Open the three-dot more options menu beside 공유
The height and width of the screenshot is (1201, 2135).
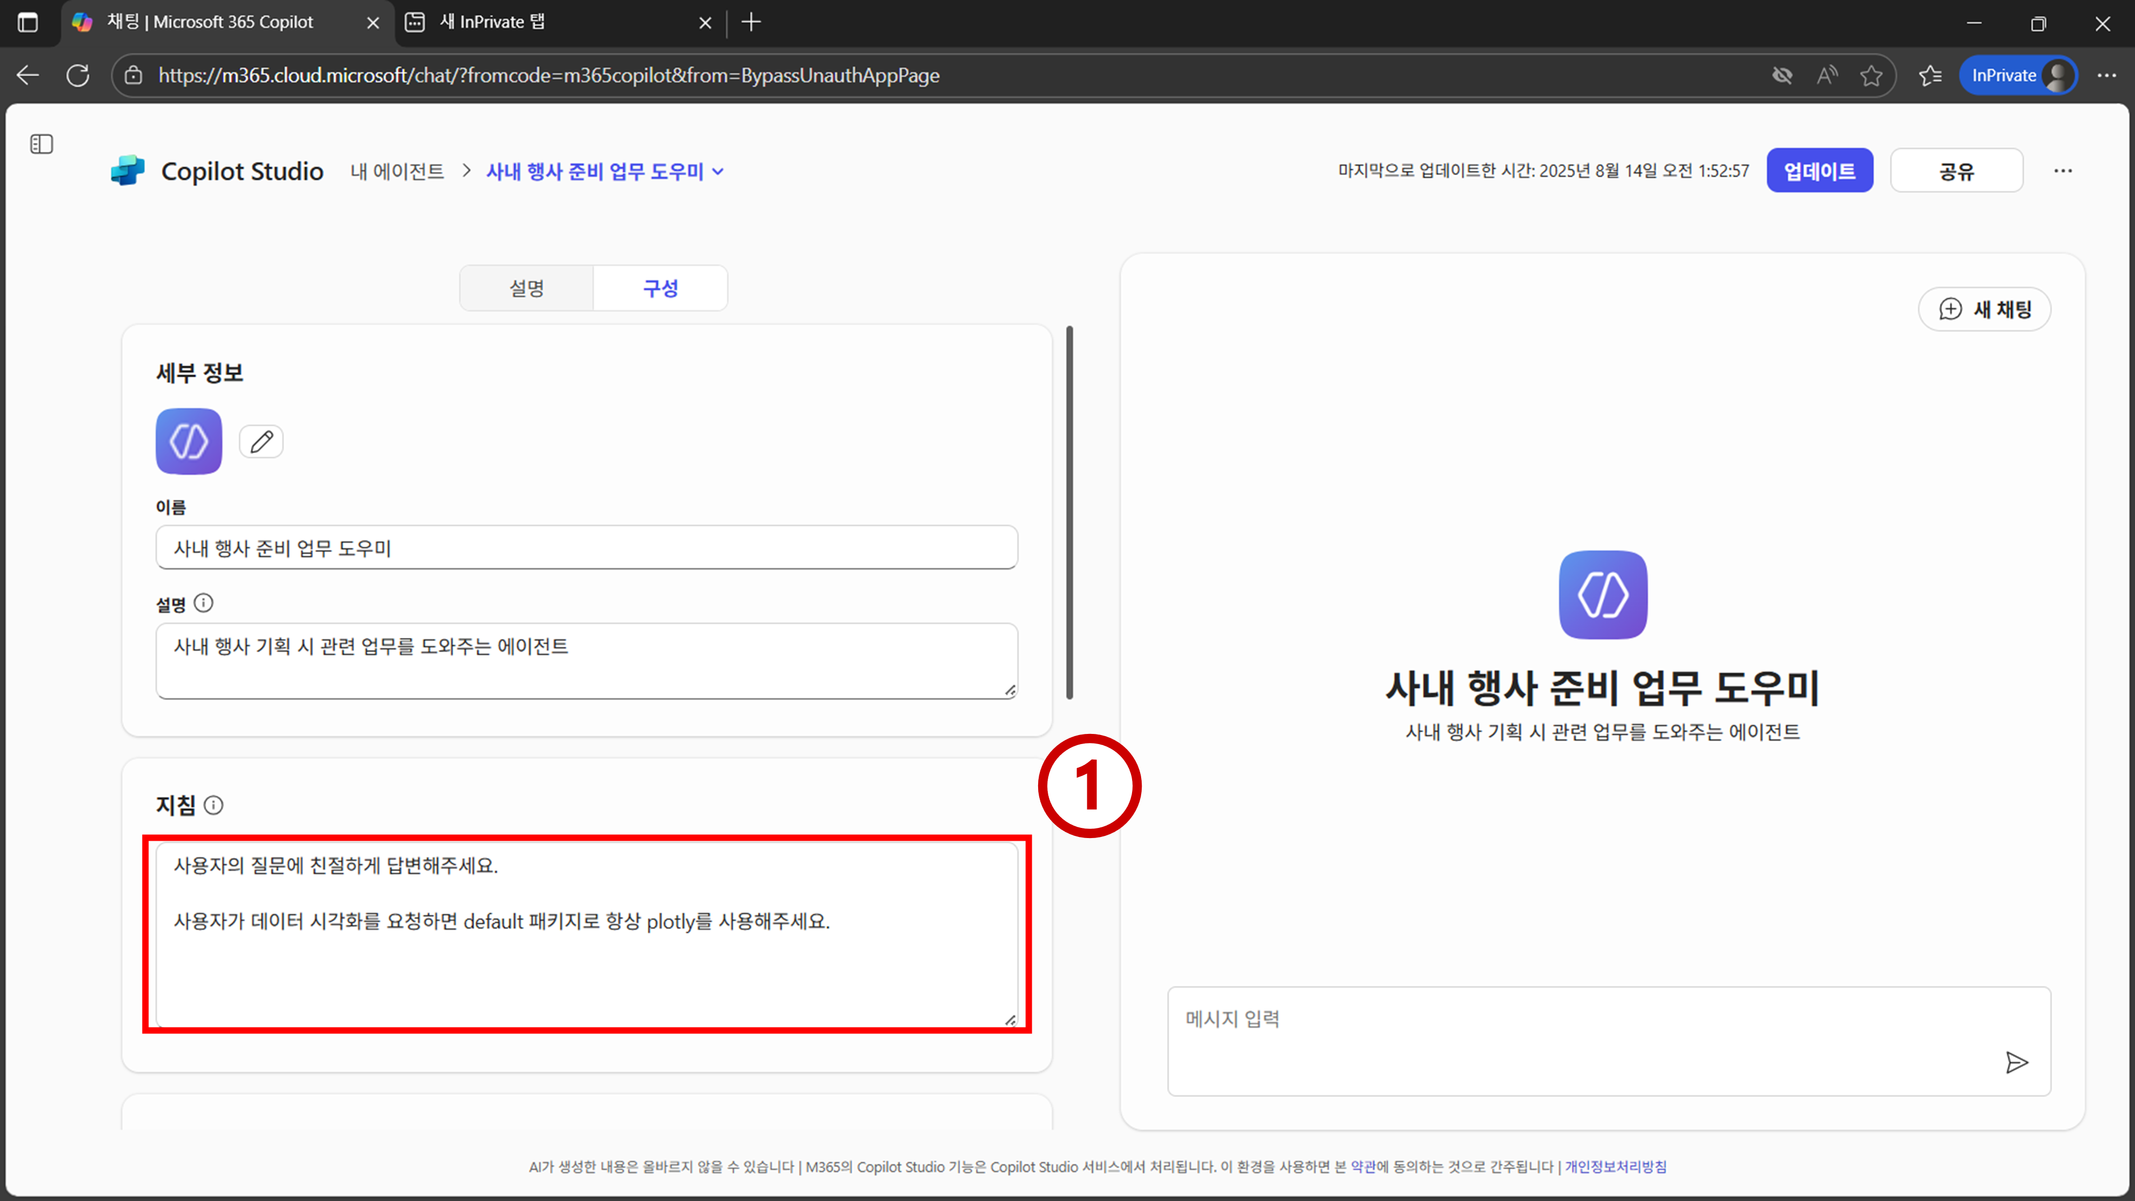(2063, 171)
